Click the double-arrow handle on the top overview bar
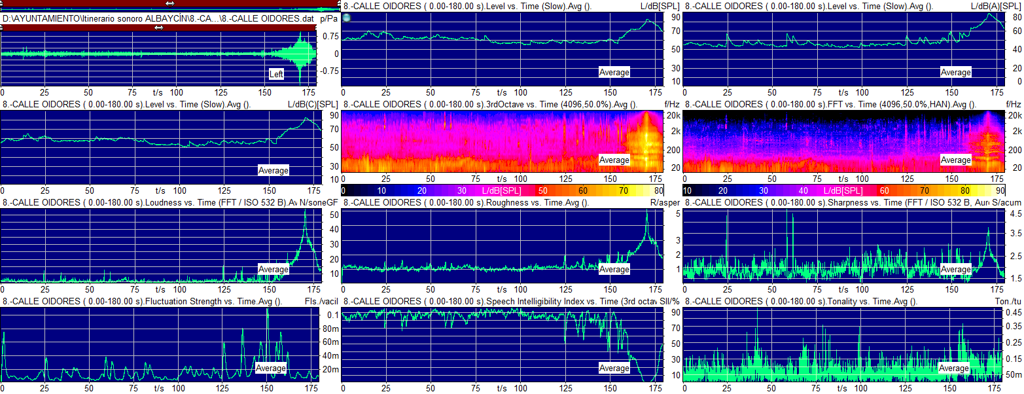The height and width of the screenshot is (394, 1024). click(170, 4)
